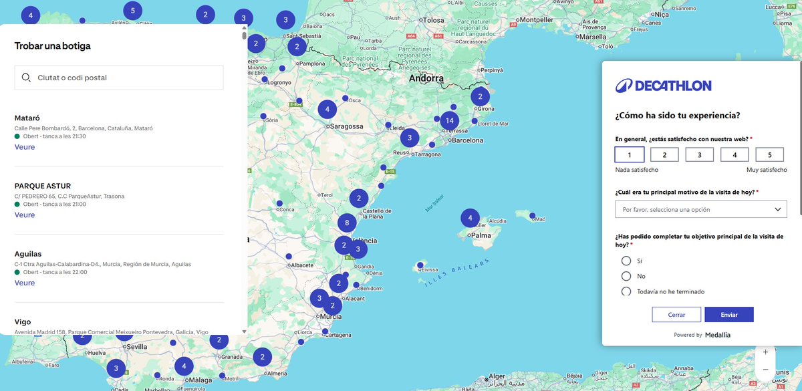Rate satisfaction with score 2
Screen dimensions: 802x391
[664, 154]
